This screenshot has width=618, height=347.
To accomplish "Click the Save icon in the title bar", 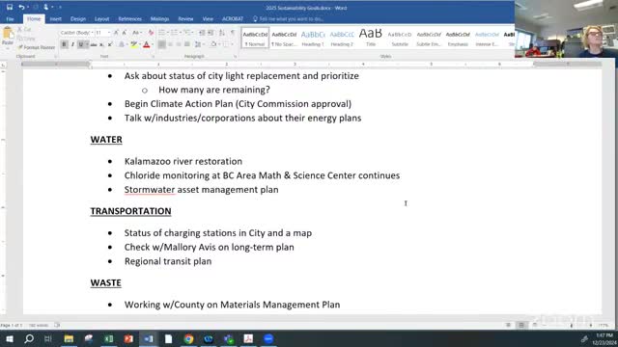I will coord(10,7).
